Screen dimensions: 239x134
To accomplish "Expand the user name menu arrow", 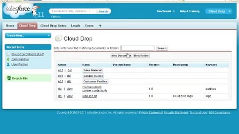I will pos(174,11).
